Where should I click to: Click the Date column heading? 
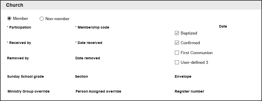click(223, 26)
